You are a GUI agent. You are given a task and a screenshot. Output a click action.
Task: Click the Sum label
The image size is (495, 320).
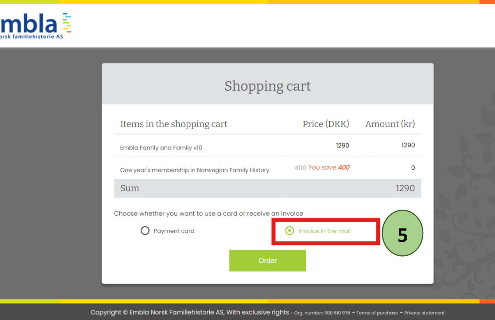pos(130,188)
